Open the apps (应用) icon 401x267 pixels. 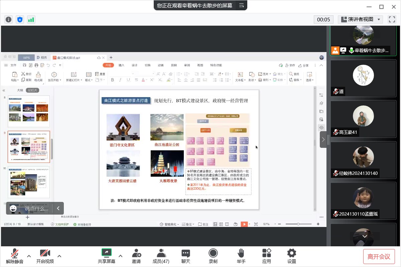pos(267,256)
